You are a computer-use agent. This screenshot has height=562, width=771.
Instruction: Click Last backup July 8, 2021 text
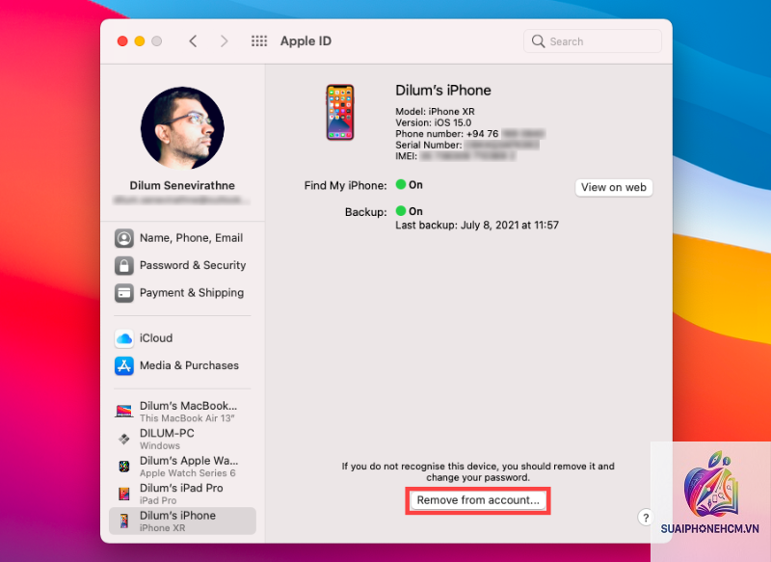(x=477, y=226)
